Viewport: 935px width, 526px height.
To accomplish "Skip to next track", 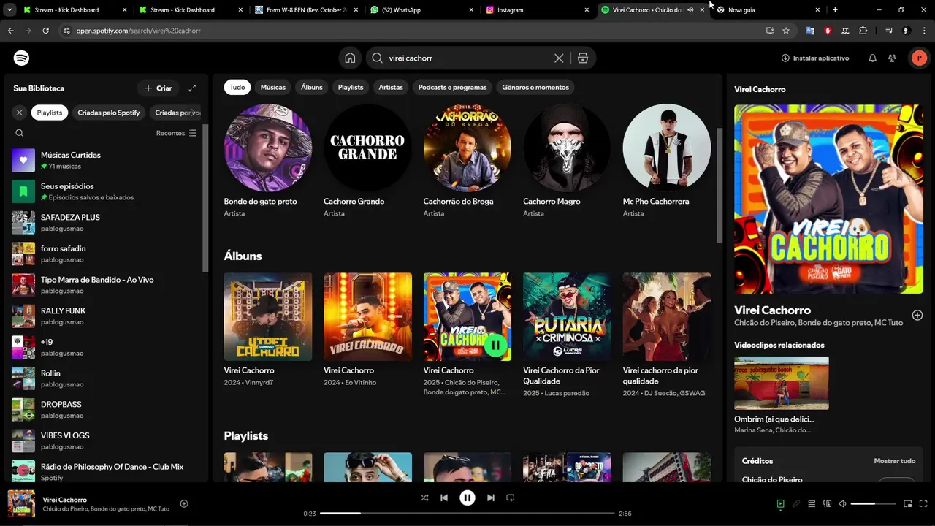I will pos(491,498).
